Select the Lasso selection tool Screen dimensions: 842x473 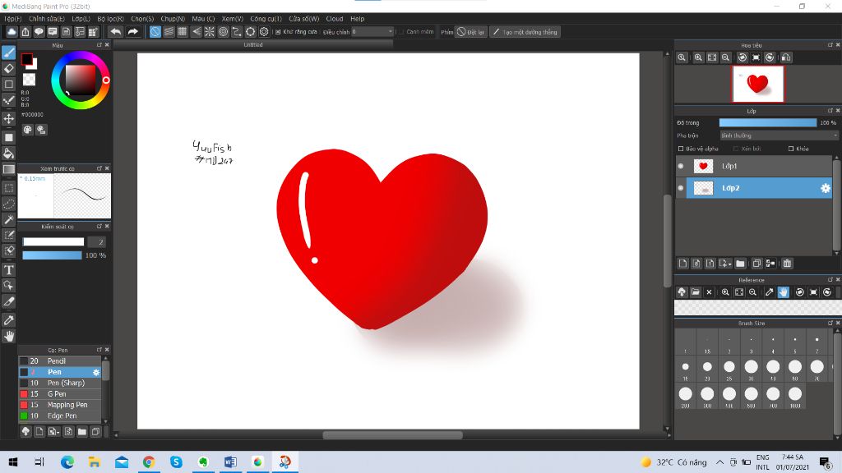pos(8,204)
